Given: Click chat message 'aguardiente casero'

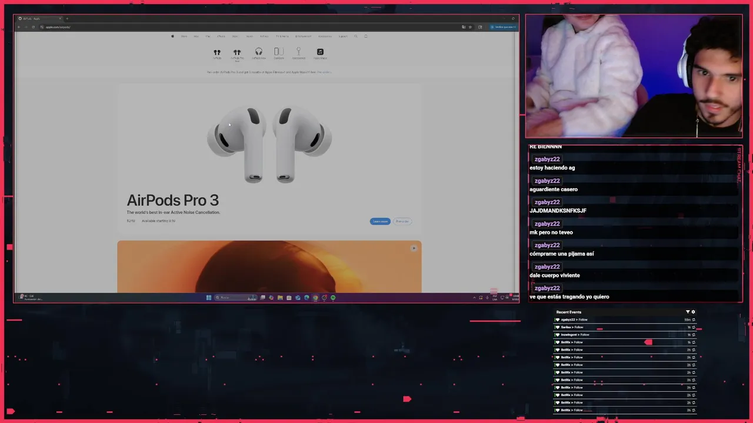Looking at the screenshot, I should 554,189.
